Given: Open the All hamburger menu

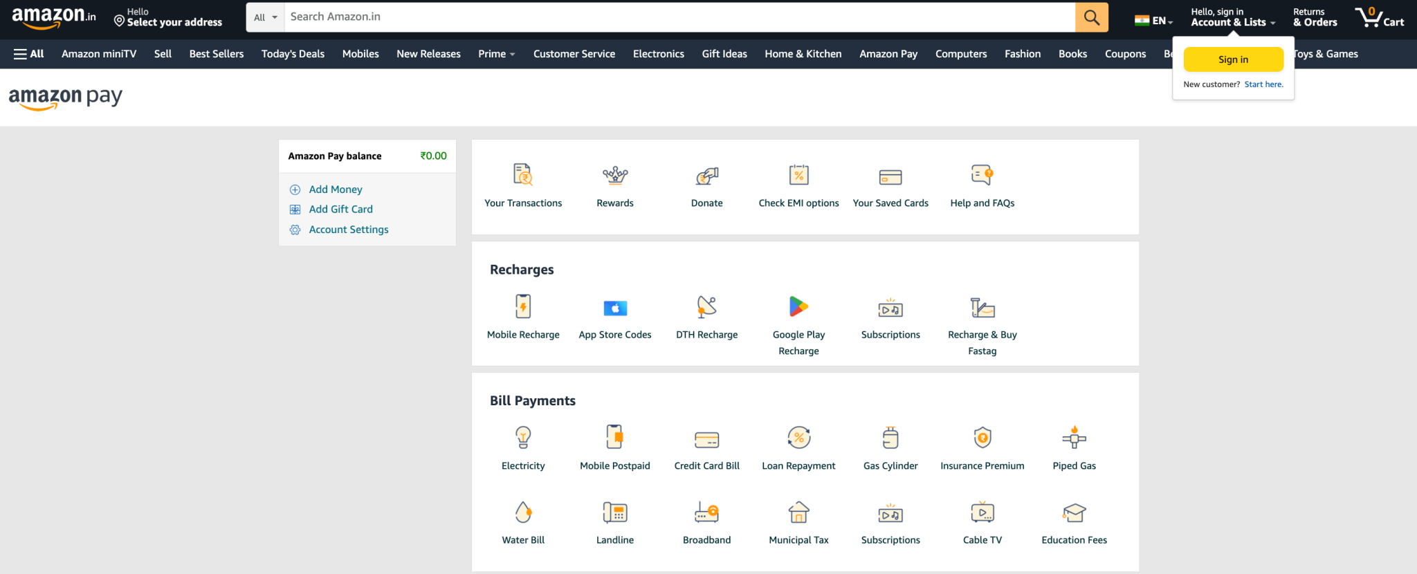Looking at the screenshot, I should coord(28,54).
